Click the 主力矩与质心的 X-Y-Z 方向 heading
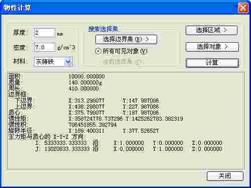The width and height of the screenshot is (251, 188). point(46,137)
